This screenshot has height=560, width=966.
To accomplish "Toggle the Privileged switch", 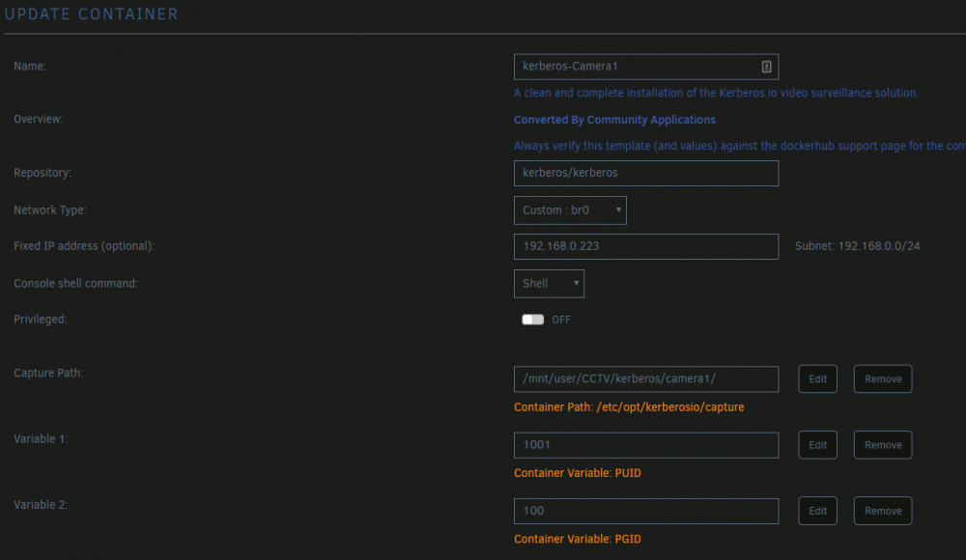I will point(532,320).
